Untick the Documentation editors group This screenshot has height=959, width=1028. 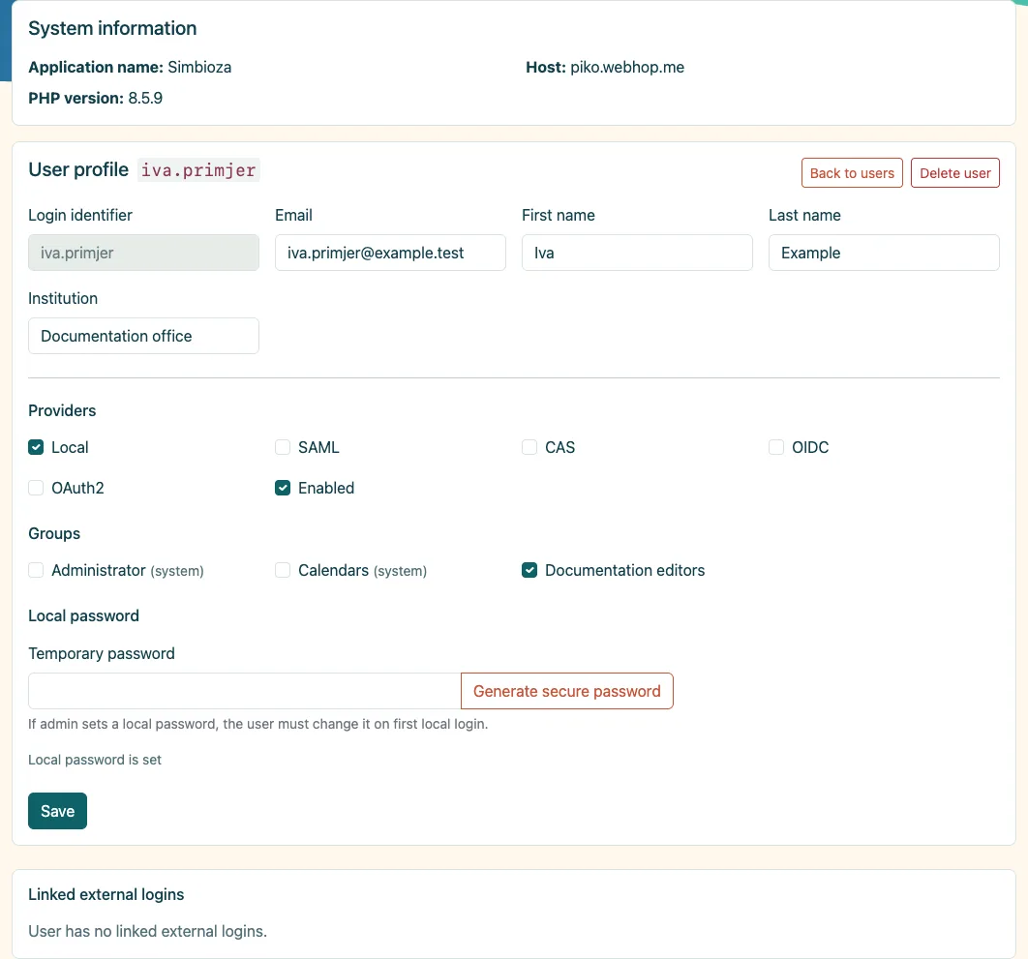(529, 570)
